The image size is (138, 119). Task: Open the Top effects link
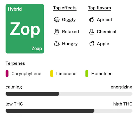coord(65,8)
